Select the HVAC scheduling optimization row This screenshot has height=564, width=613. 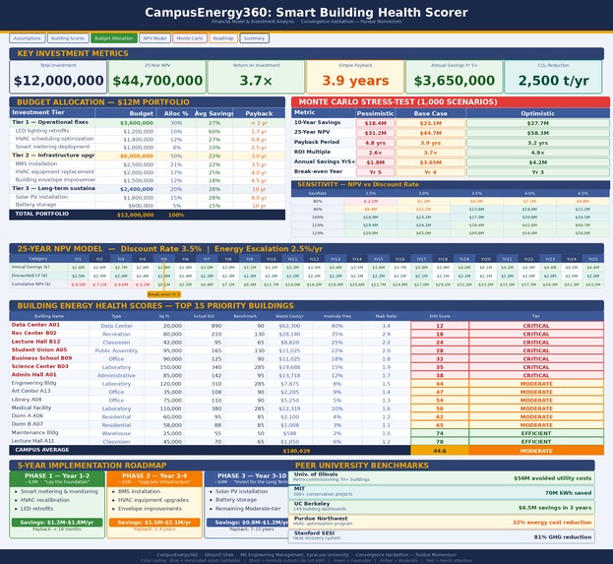[x=147, y=139]
